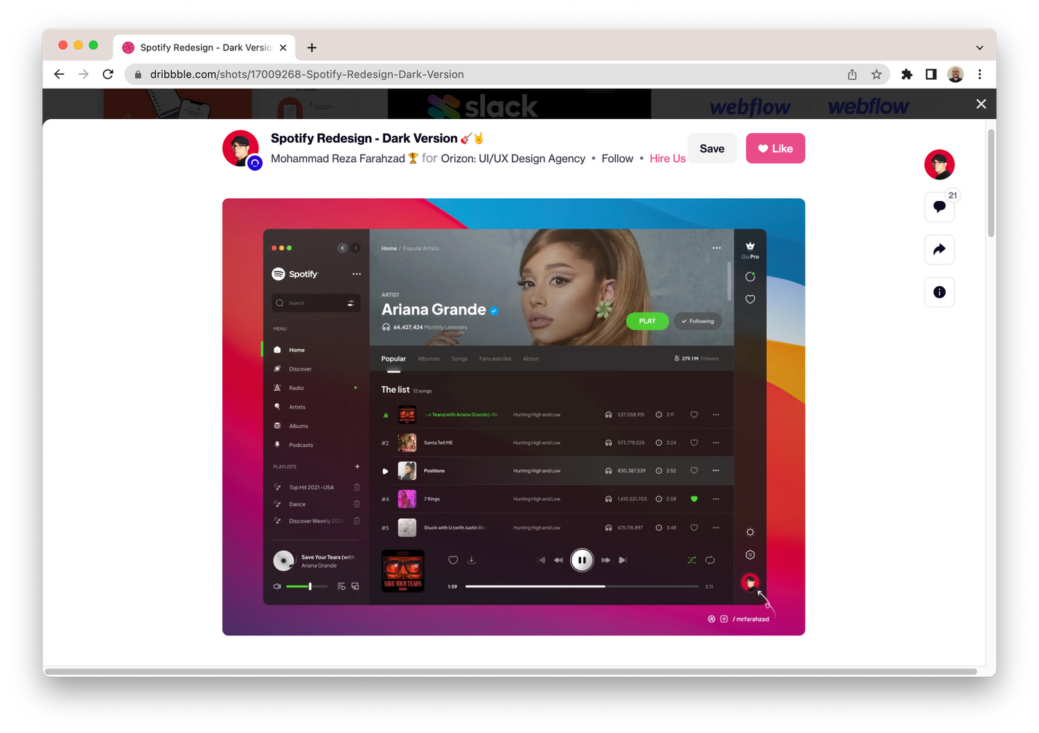Toggle the Chrome side panel

click(931, 74)
